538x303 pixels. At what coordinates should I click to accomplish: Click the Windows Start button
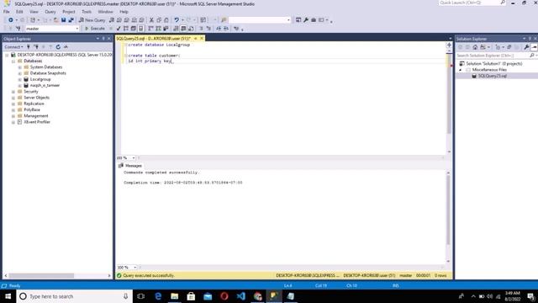(8, 296)
